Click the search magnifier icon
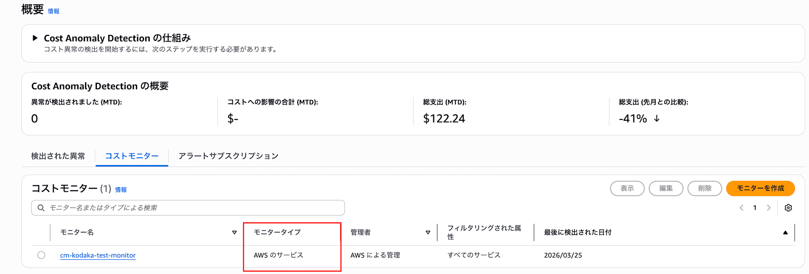Screen dimensions: 809x274 pos(41,207)
